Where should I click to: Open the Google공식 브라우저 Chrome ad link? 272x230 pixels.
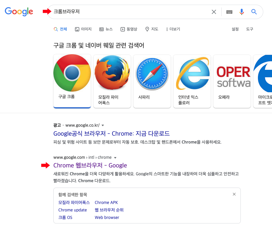pos(111,133)
